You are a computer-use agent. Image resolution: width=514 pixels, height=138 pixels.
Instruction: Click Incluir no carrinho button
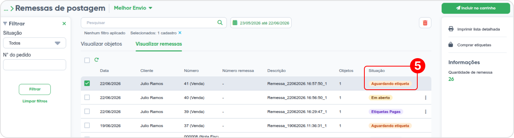[476, 8]
